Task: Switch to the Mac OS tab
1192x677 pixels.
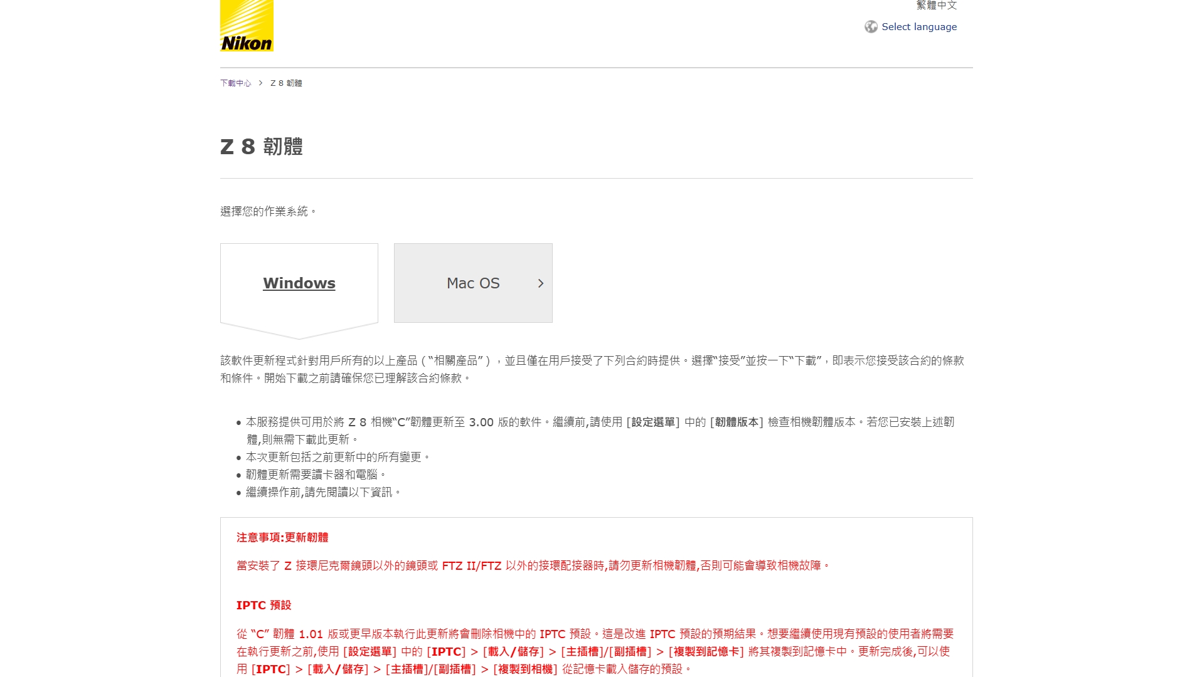Action: point(473,283)
